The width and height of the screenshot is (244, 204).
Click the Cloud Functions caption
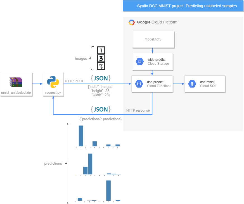pos(159,86)
